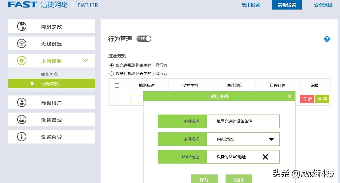Open the 网络参数 menu
340x183 pixels.
51,26
